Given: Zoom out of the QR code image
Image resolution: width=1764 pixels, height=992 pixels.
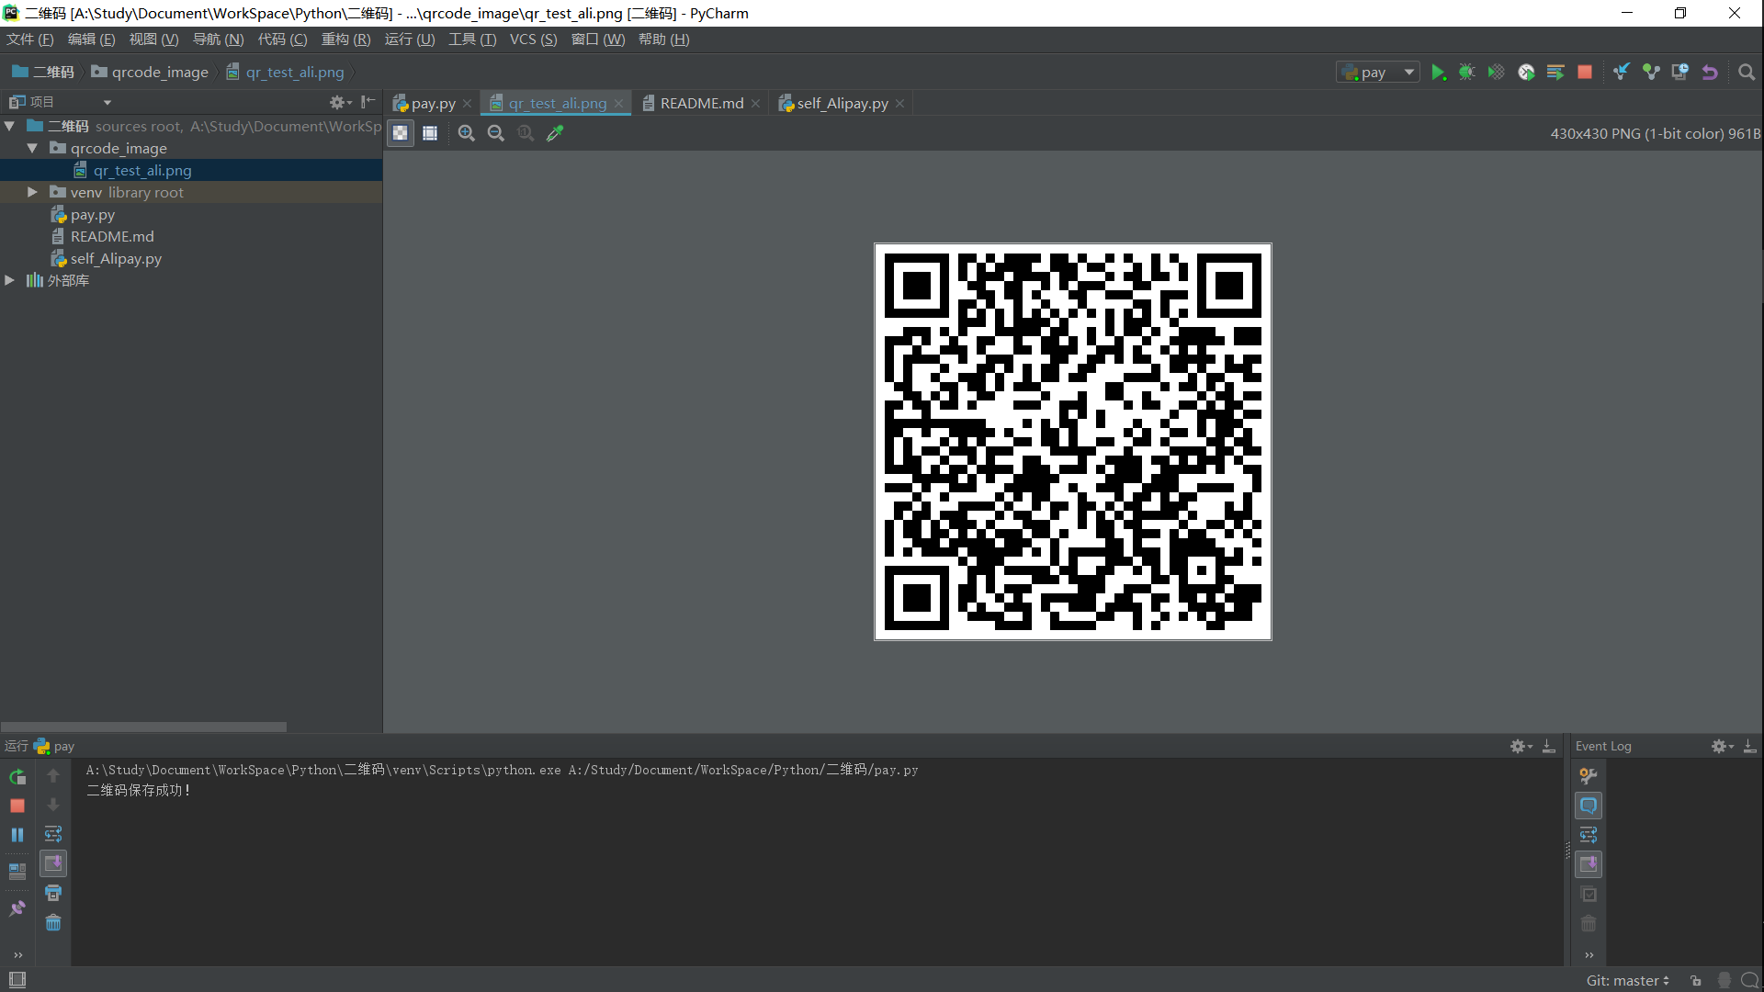Looking at the screenshot, I should coord(495,133).
